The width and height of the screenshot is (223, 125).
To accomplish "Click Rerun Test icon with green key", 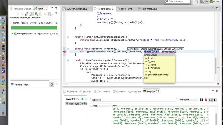I will coord(36,14).
